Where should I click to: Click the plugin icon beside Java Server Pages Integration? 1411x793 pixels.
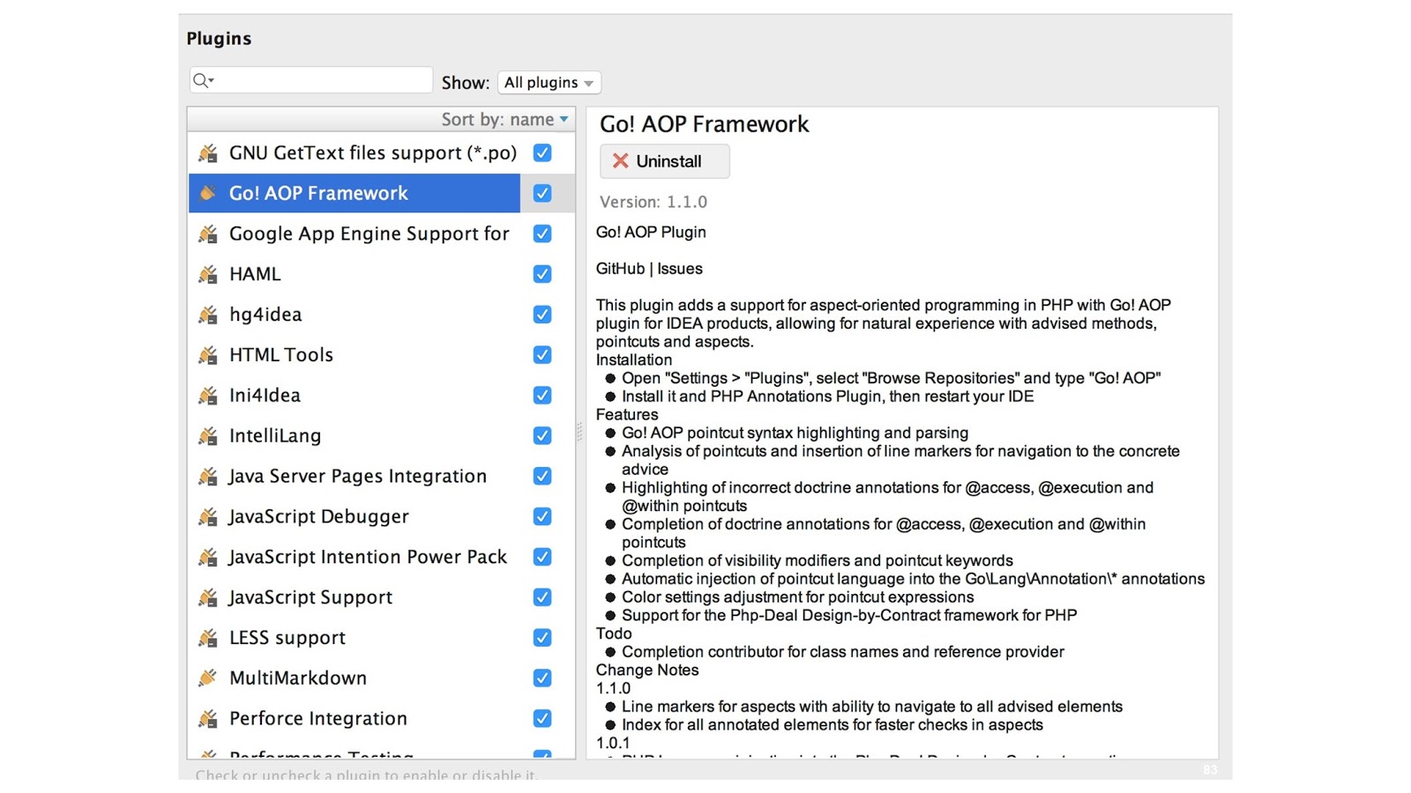[208, 477]
